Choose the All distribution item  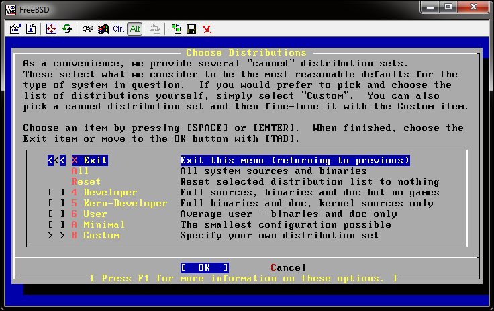(x=80, y=171)
